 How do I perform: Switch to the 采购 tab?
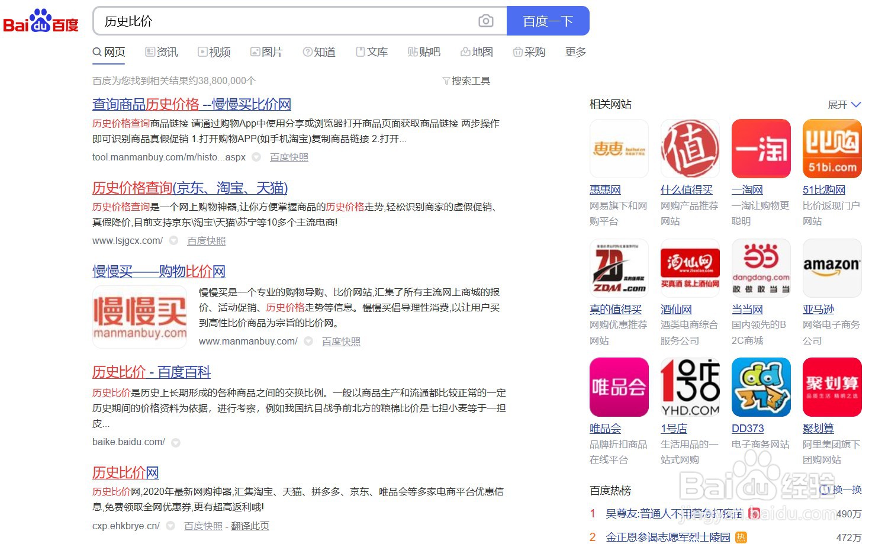(x=529, y=52)
